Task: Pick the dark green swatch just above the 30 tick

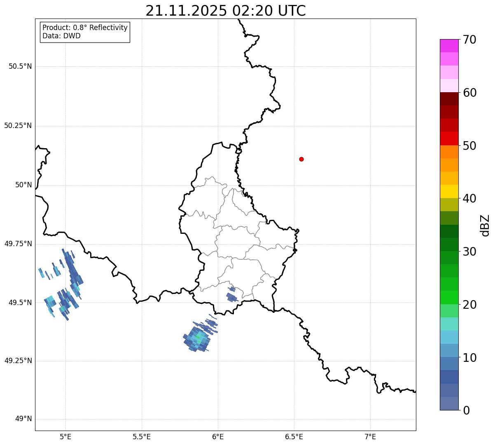Action: coord(449,245)
